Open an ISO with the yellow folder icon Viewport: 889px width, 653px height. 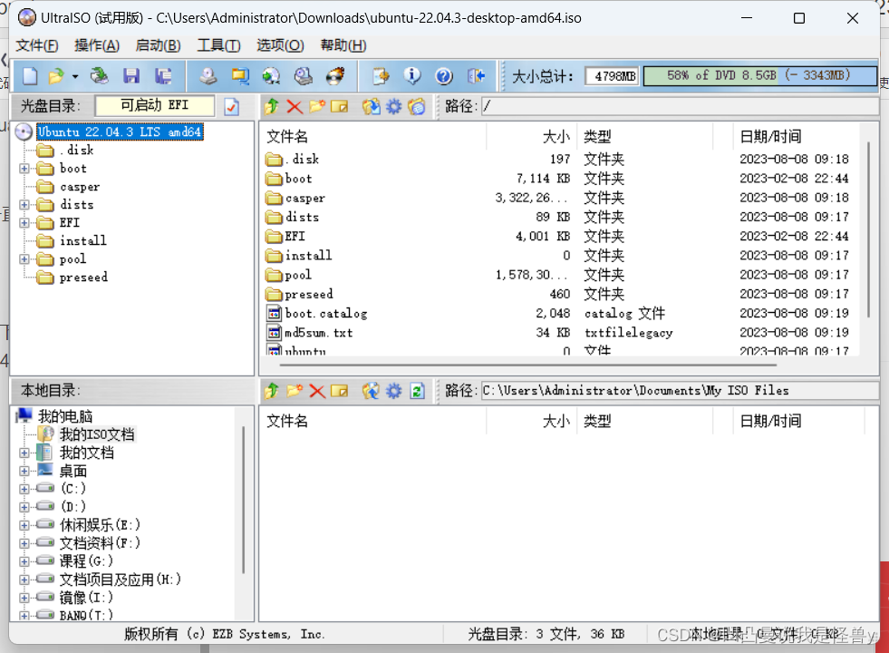click(55, 76)
